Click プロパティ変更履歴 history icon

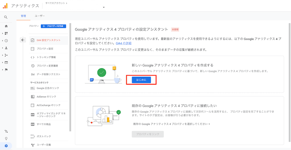pos(33,66)
